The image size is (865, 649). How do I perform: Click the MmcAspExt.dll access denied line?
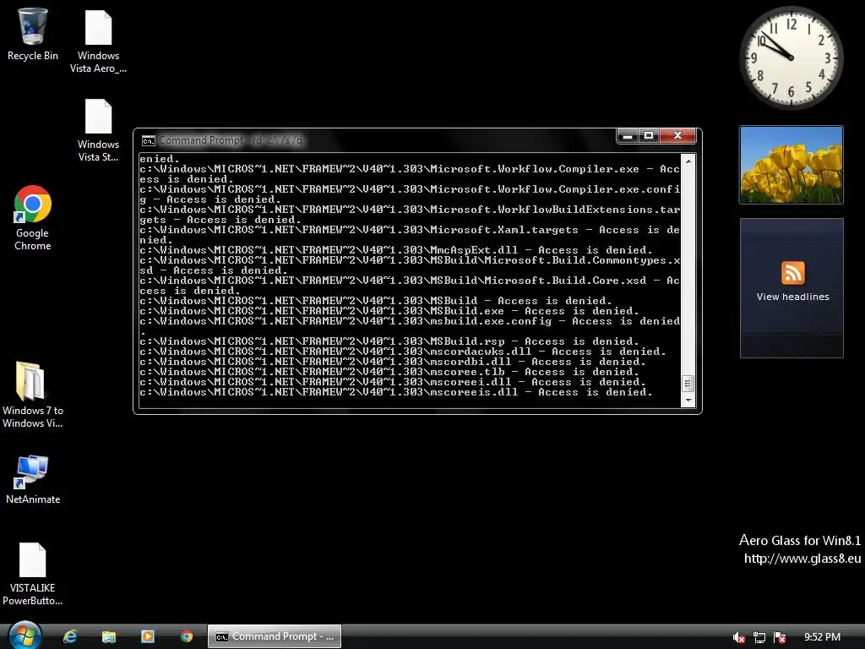click(395, 250)
